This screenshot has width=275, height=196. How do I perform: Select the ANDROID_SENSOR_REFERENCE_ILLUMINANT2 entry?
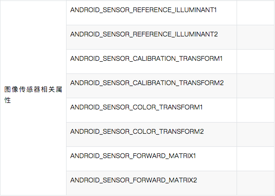coord(144,34)
